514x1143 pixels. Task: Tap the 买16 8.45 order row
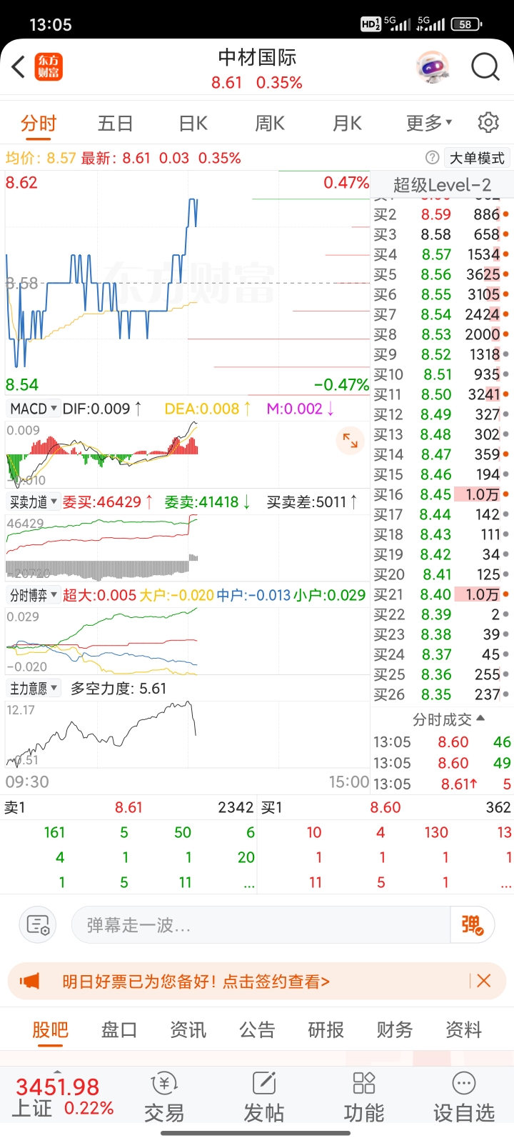coord(442,494)
